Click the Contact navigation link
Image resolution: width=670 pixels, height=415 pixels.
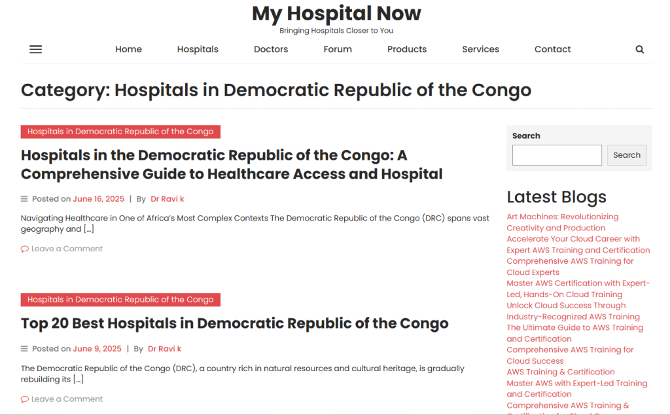click(552, 49)
